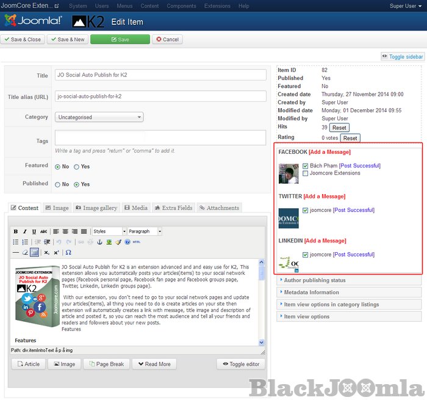Image resolution: width=427 pixels, height=400 pixels.
Task: Click the unordered bullet list icon
Action: click(x=16, y=242)
